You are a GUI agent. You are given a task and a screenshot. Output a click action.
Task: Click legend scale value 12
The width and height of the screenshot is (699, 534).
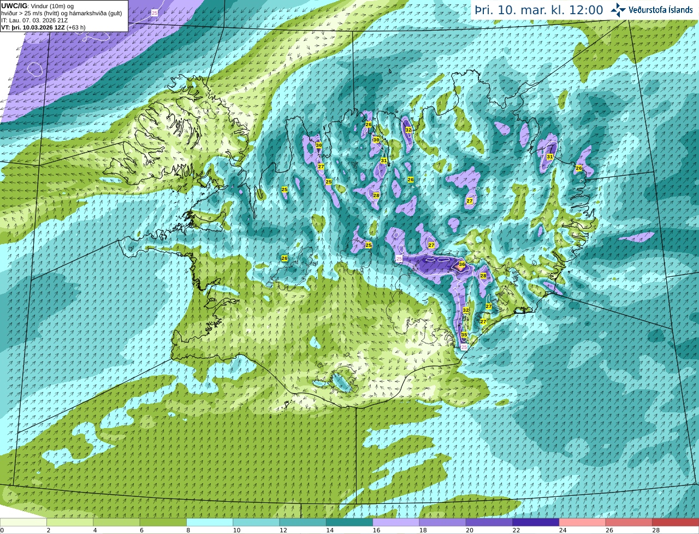[x=283, y=530]
